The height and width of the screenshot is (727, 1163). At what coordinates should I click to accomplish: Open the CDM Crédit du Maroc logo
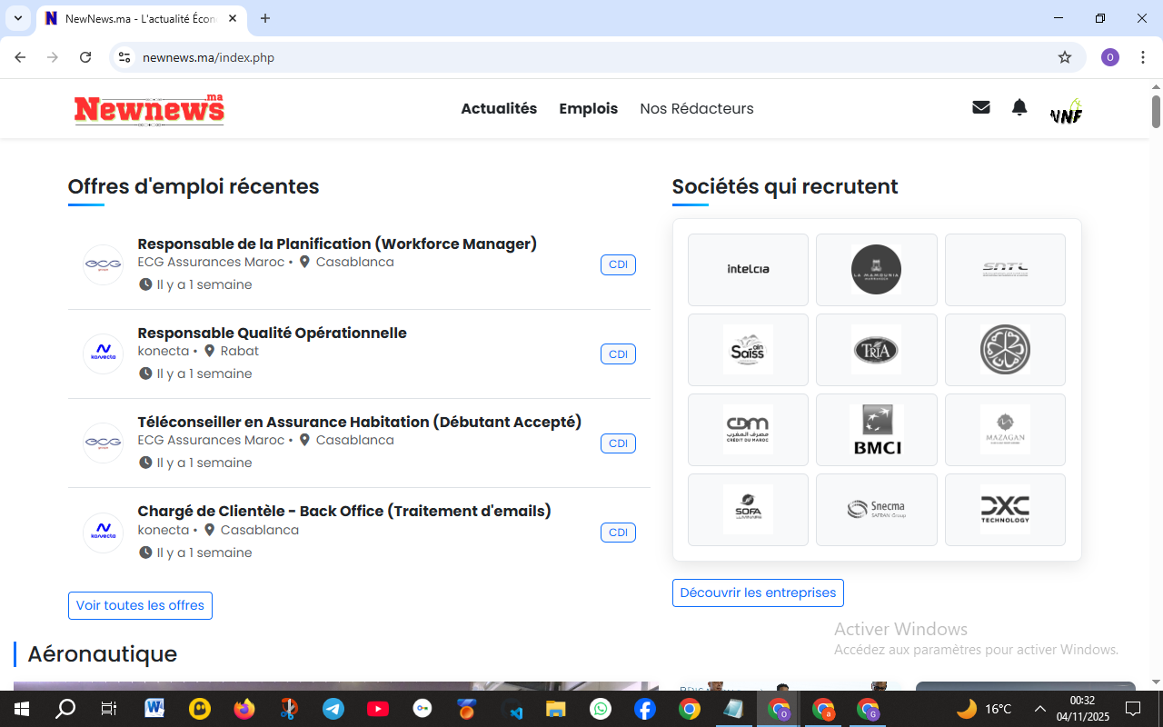[748, 430]
